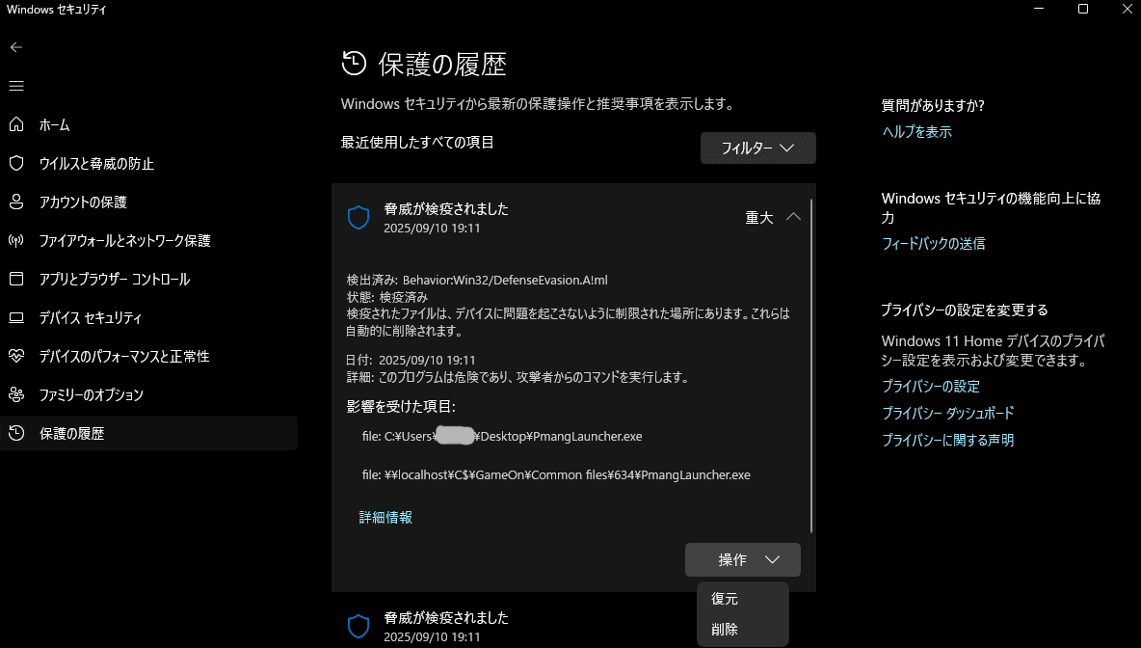Choose 削除 from the actions menu
The height and width of the screenshot is (648, 1141).
tap(742, 629)
